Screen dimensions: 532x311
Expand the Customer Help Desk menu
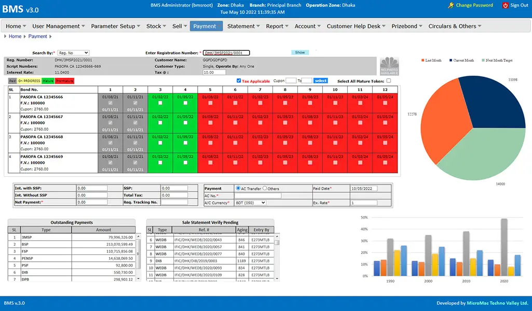pyautogui.click(x=356, y=26)
